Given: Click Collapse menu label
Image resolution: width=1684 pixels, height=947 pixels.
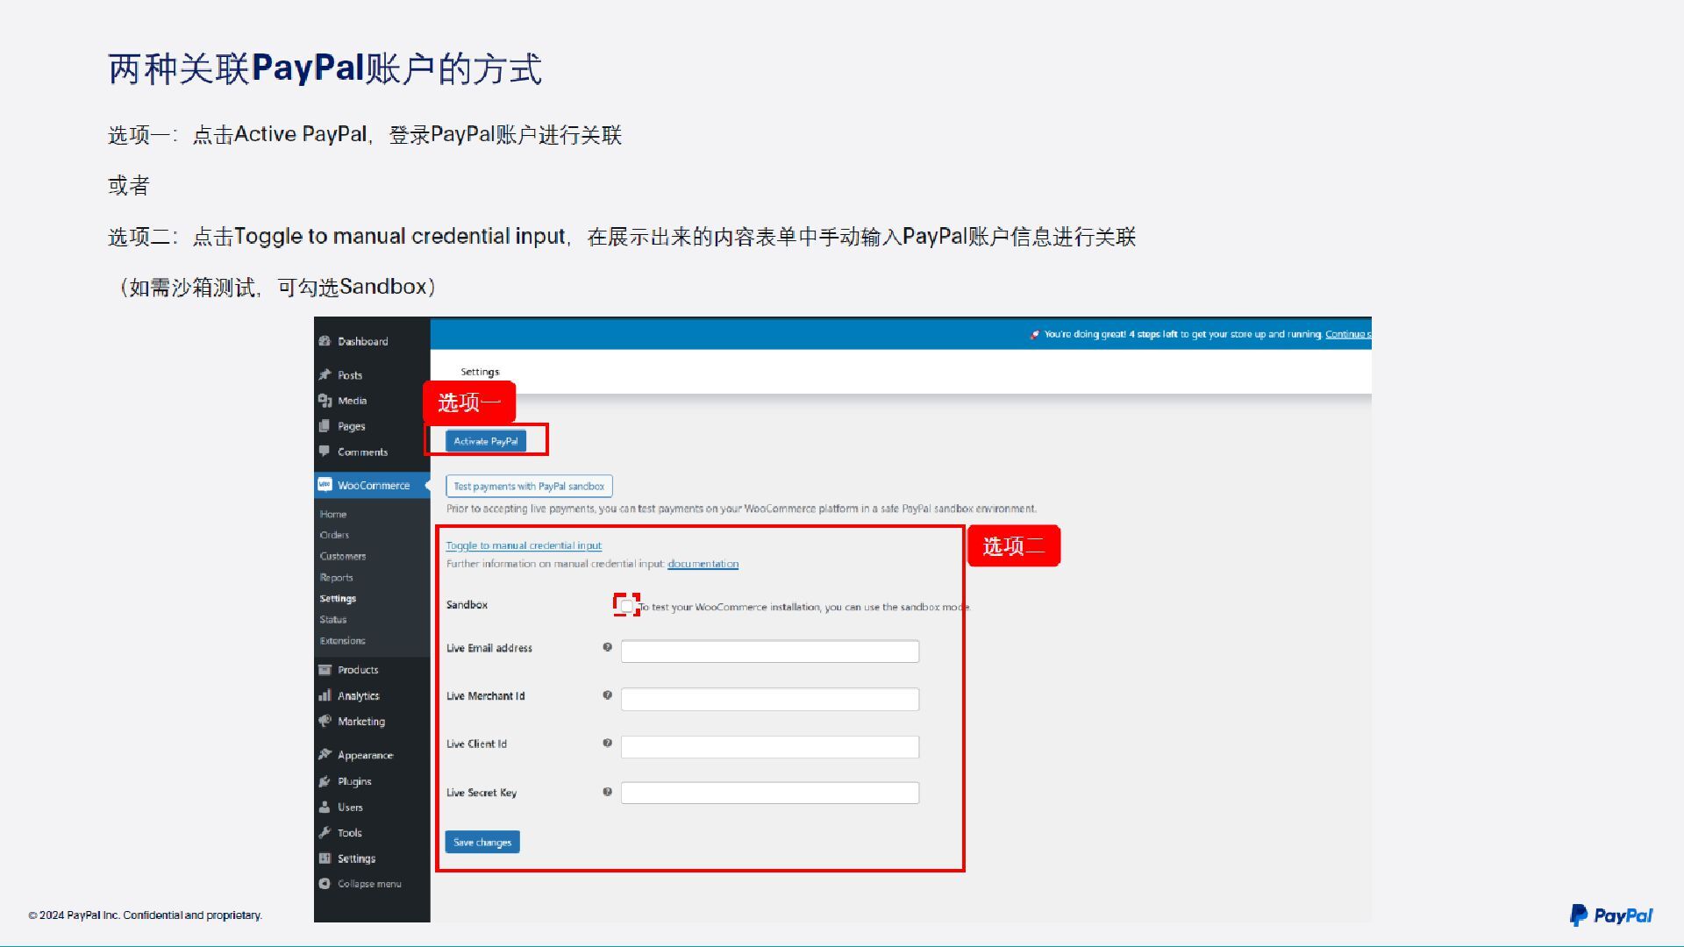Looking at the screenshot, I should pos(369,884).
